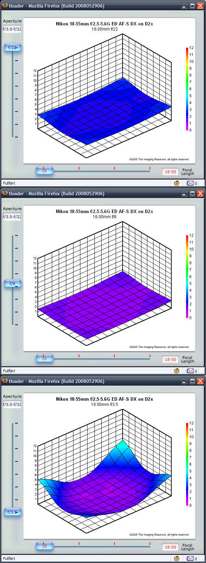Click last red focal length tick in f/3.5 window
The height and width of the screenshot is (563, 206).
(150, 543)
